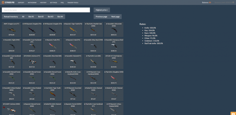
Task: Choose the Karambit Ultraviolet item
Action: pos(114,30)
